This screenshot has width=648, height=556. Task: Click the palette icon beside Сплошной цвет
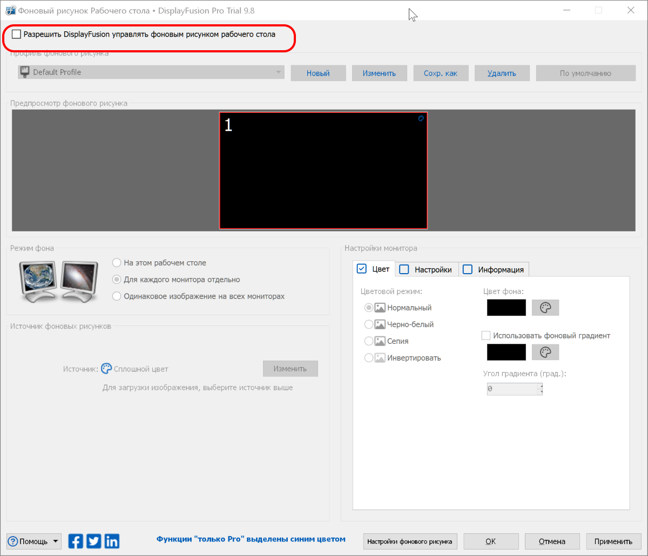106,369
